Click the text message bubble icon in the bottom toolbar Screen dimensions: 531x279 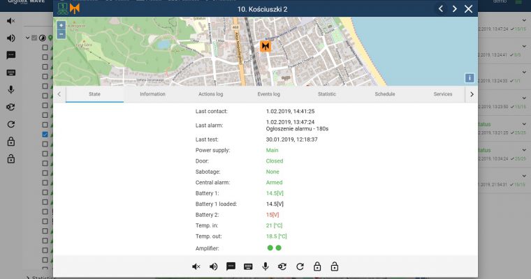231,266
